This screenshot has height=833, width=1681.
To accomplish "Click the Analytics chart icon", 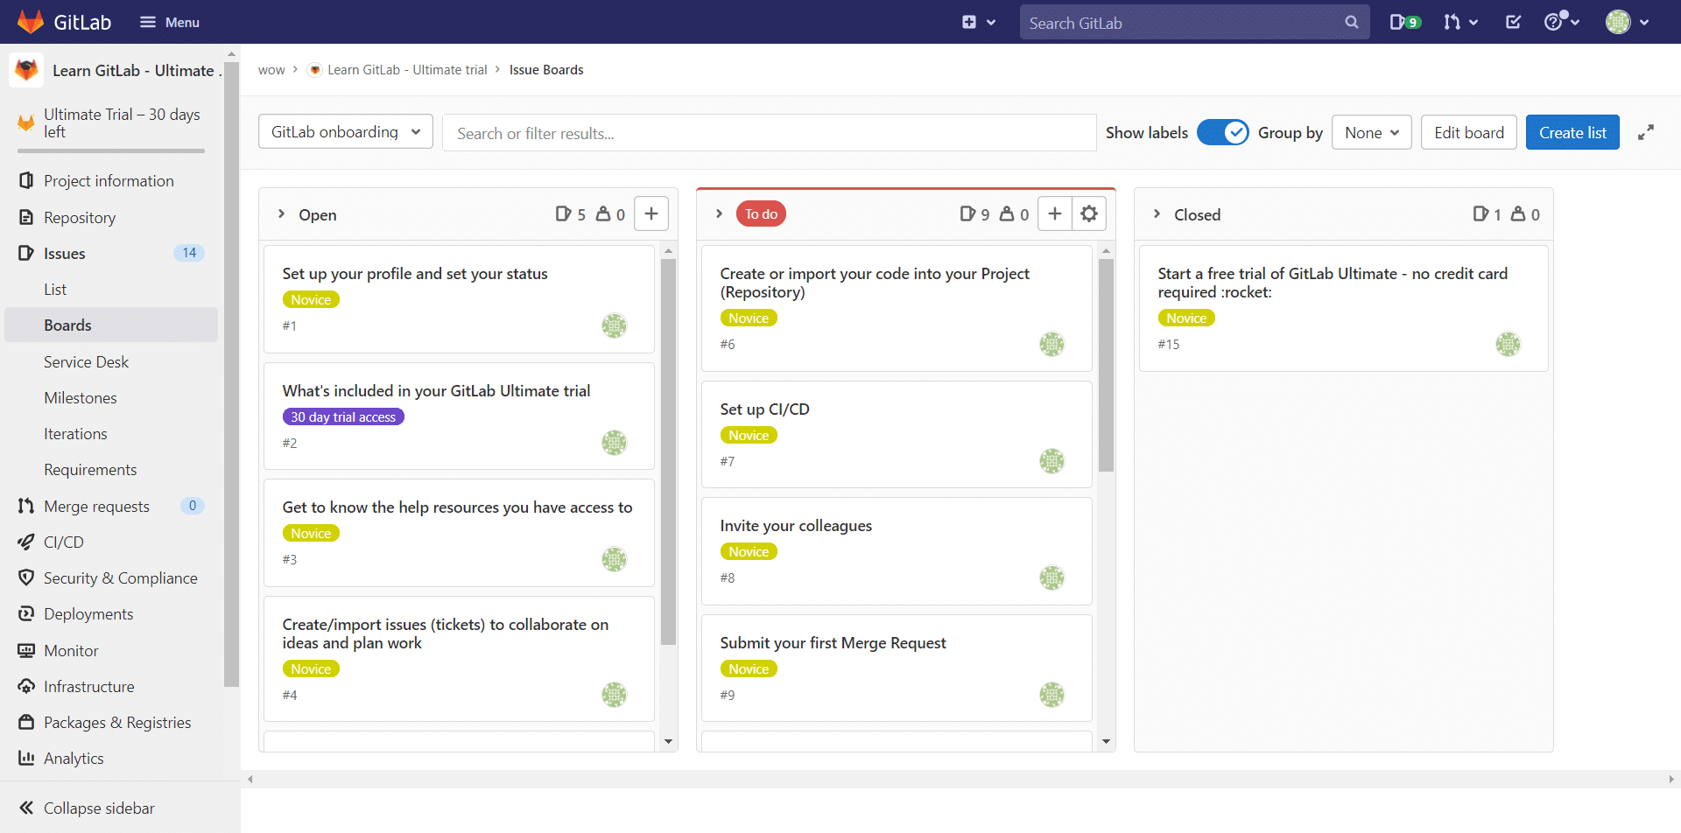I will click(x=26, y=758).
